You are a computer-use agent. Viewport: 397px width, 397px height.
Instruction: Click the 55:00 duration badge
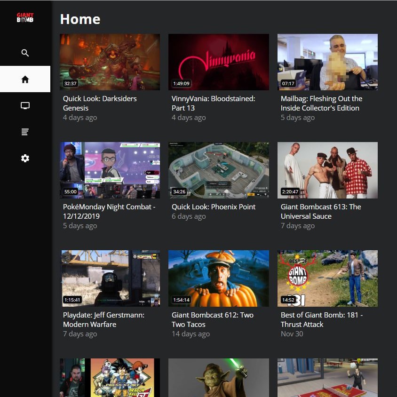(71, 191)
